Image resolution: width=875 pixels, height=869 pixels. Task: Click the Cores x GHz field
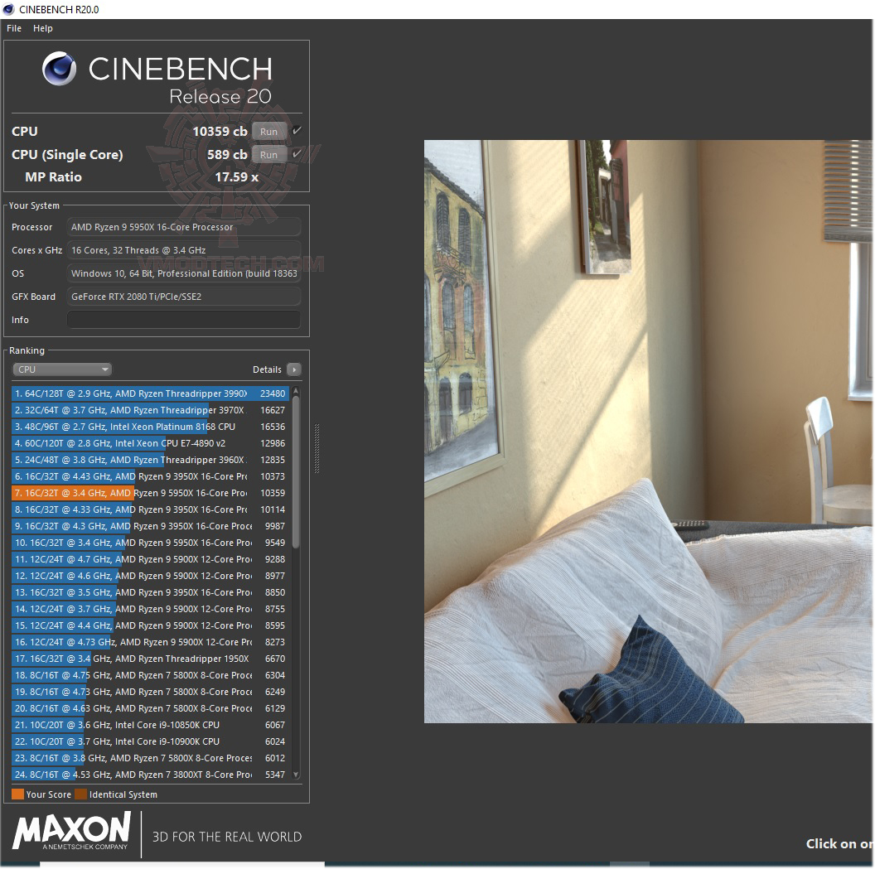coord(184,250)
